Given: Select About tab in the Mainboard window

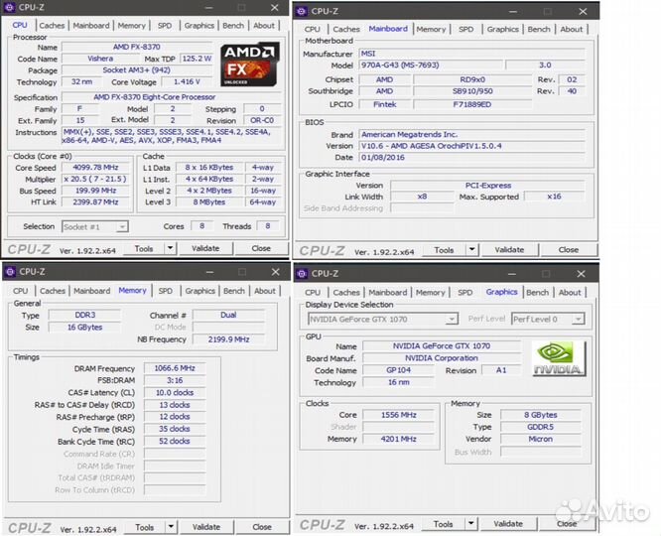Looking at the screenshot, I should pos(572,29).
